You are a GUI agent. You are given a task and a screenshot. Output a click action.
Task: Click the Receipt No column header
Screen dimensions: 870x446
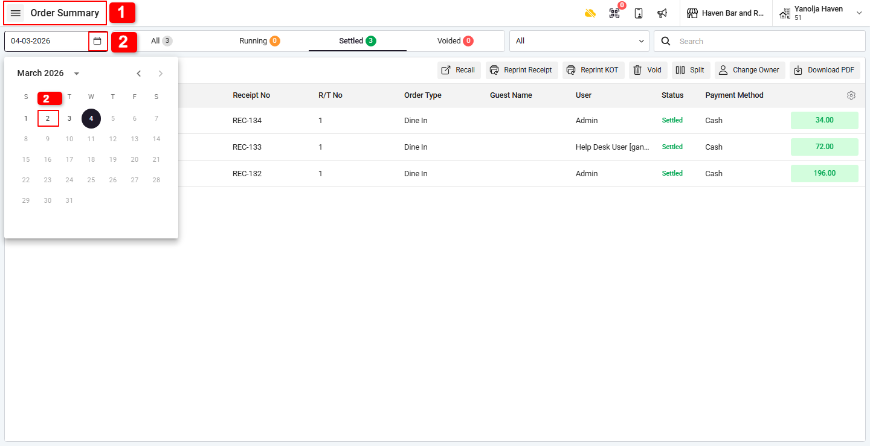click(251, 95)
